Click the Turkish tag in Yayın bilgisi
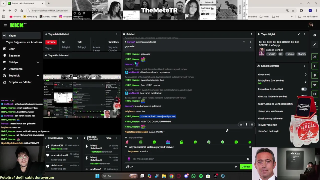This screenshot has height=180, width=320. [x=271, y=54]
